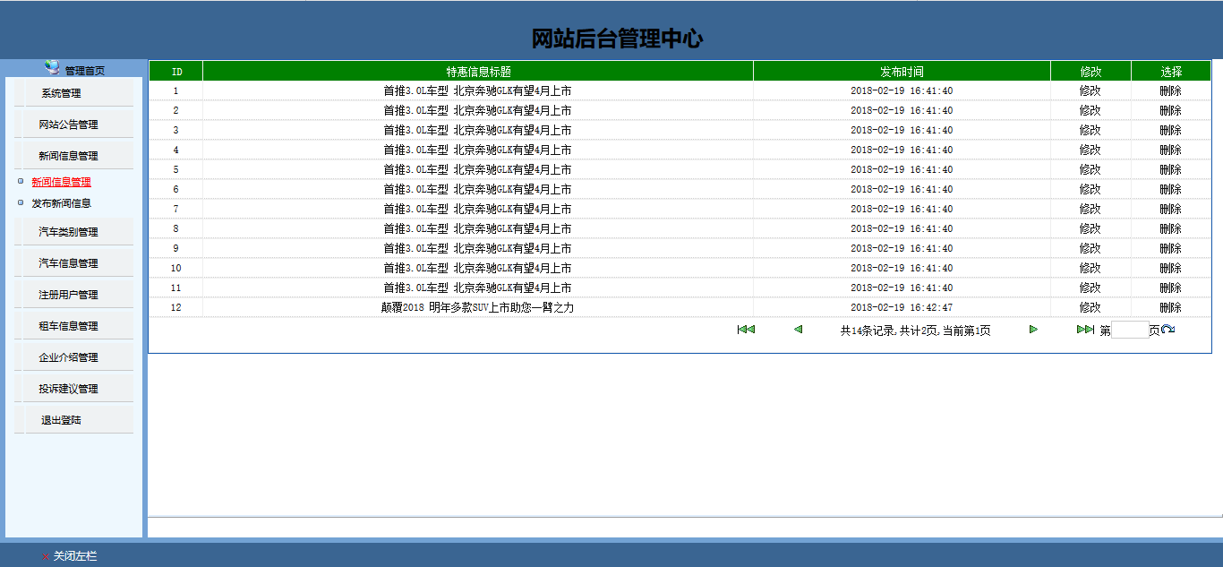Click 修改 for row ID 2
This screenshot has width=1223, height=567.
point(1090,110)
